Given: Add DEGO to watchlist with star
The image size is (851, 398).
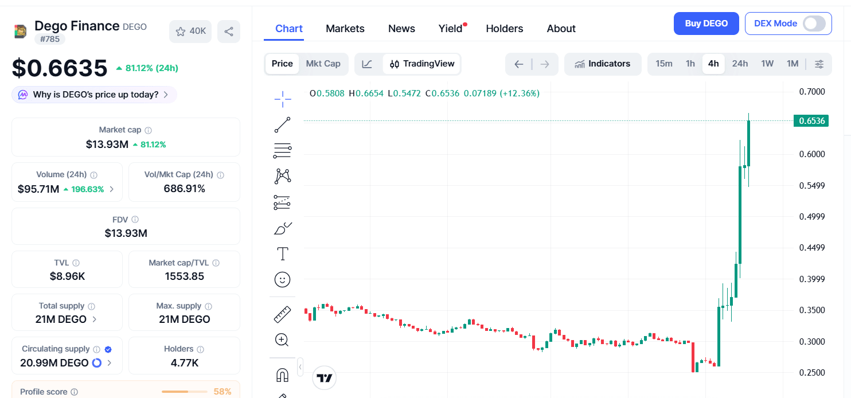Looking at the screenshot, I should [190, 32].
